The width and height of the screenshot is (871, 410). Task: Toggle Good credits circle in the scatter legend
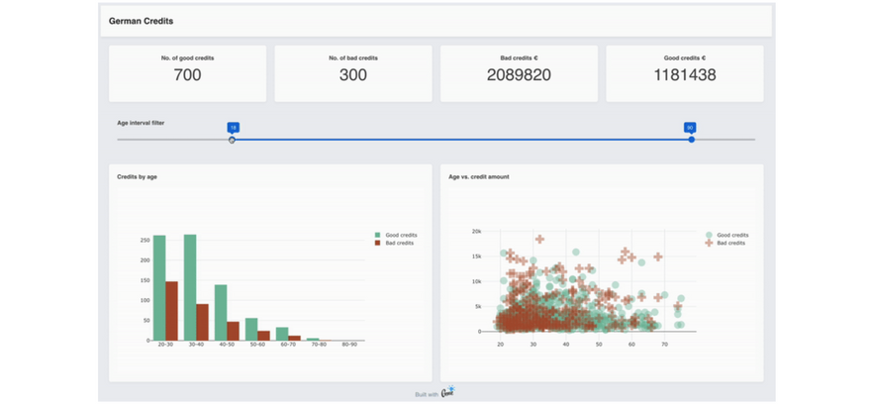tap(727, 235)
